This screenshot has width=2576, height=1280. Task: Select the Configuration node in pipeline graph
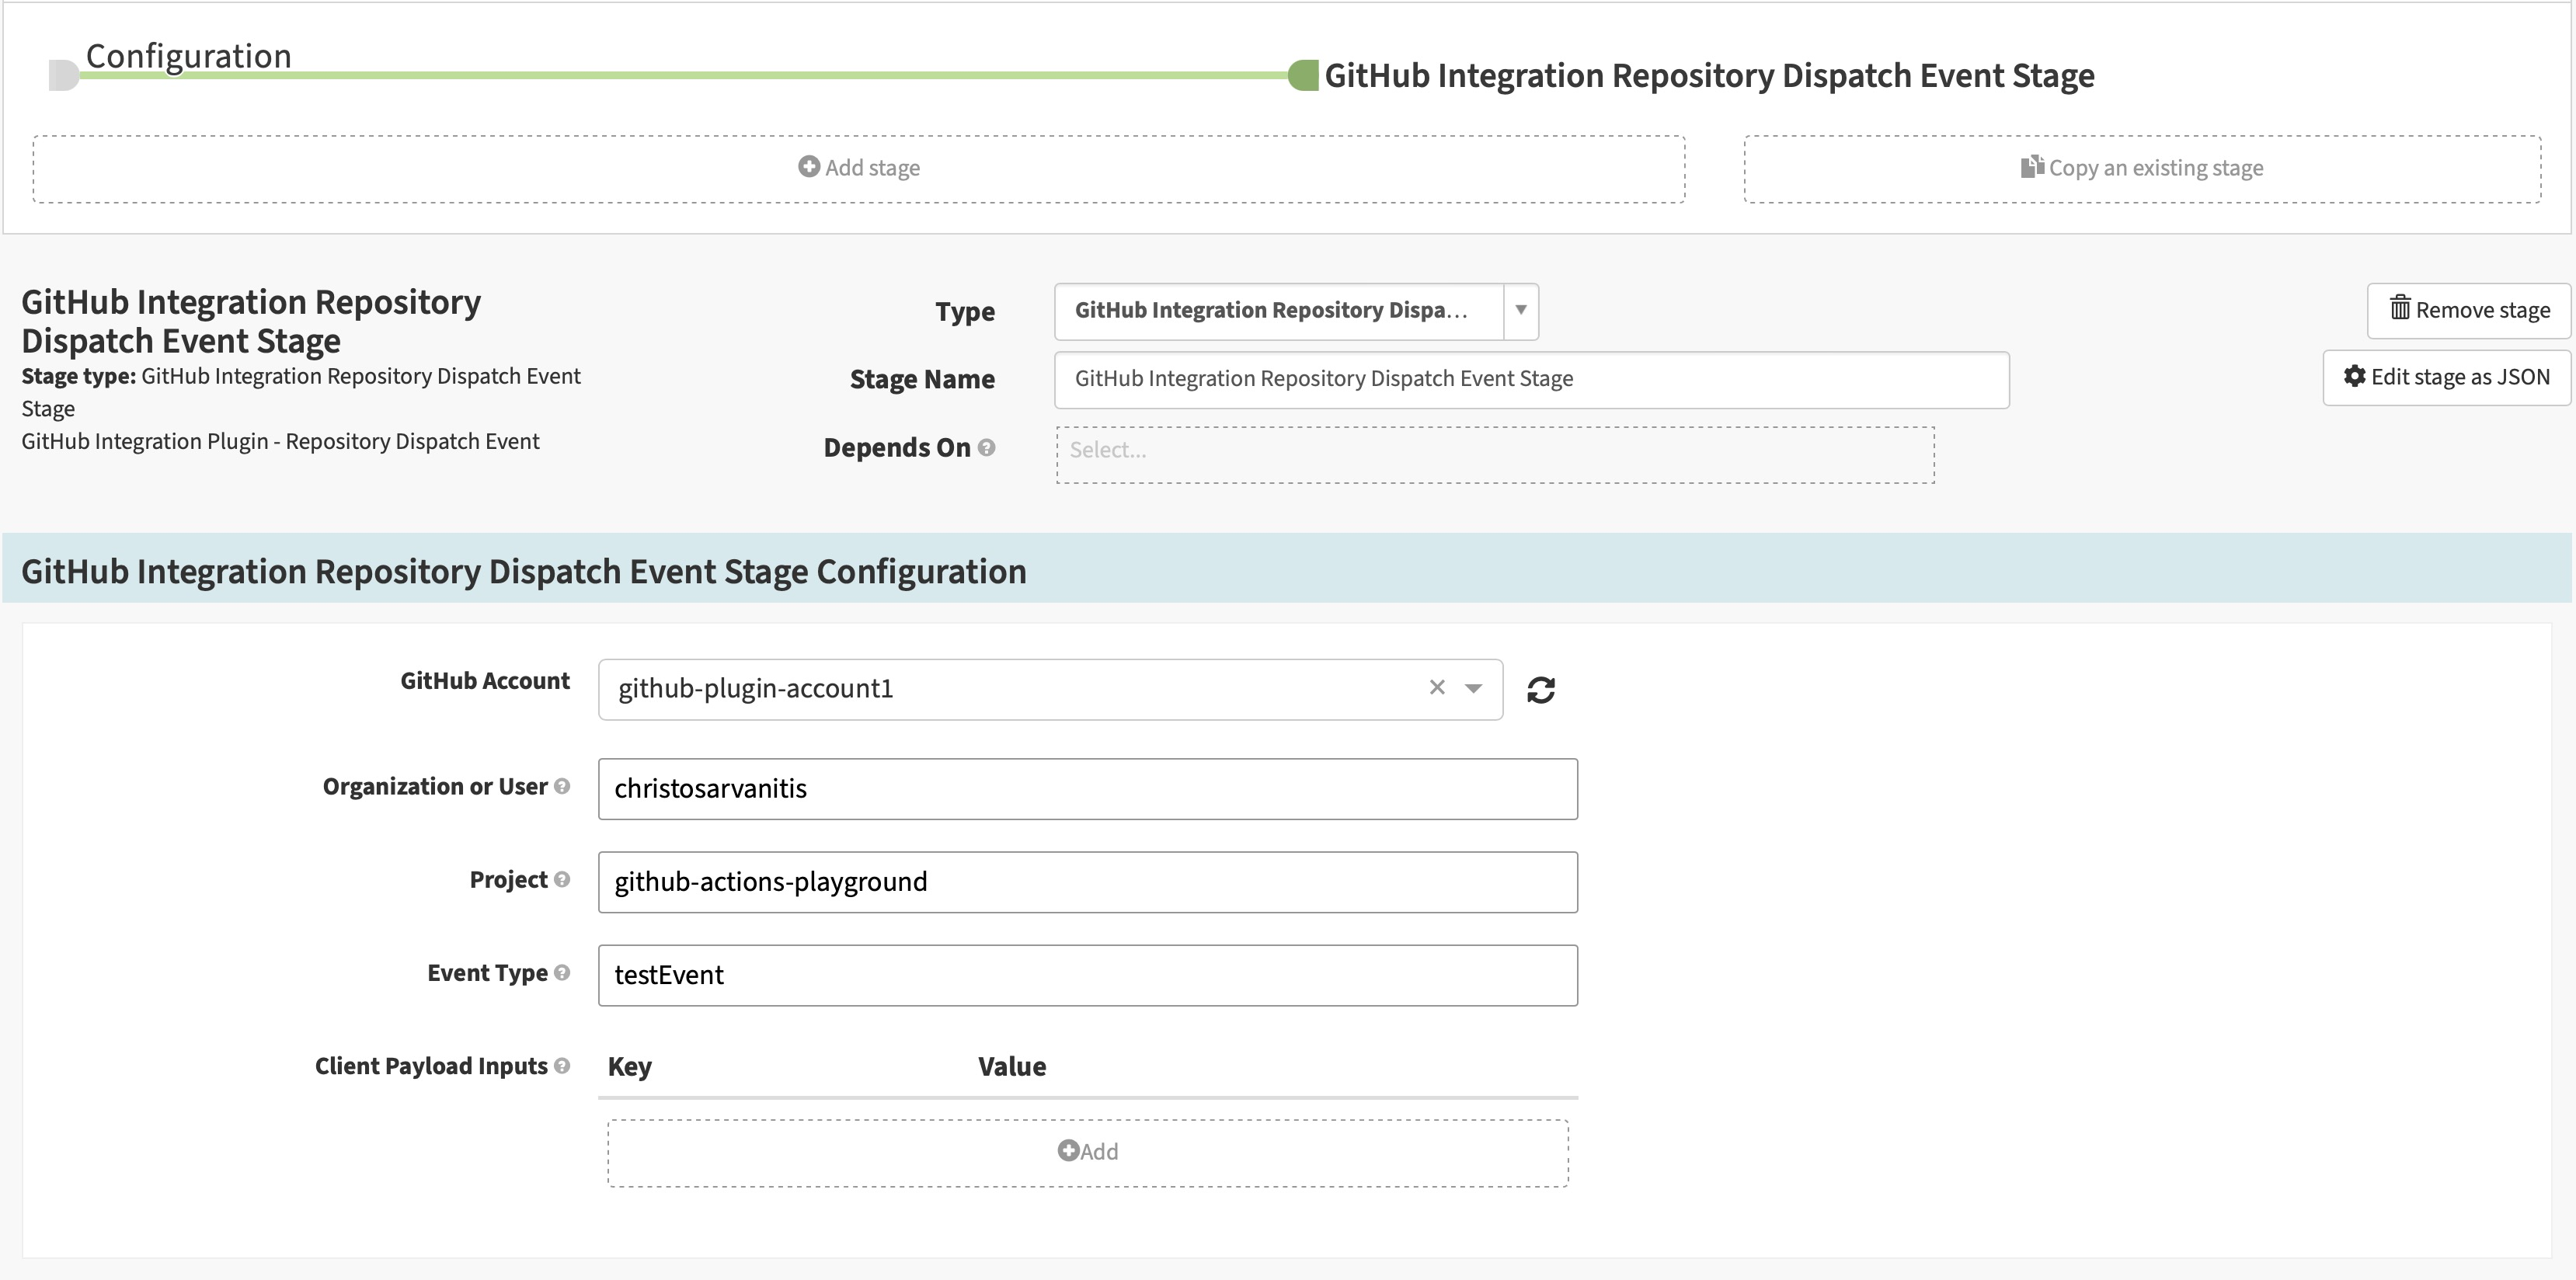tap(64, 75)
